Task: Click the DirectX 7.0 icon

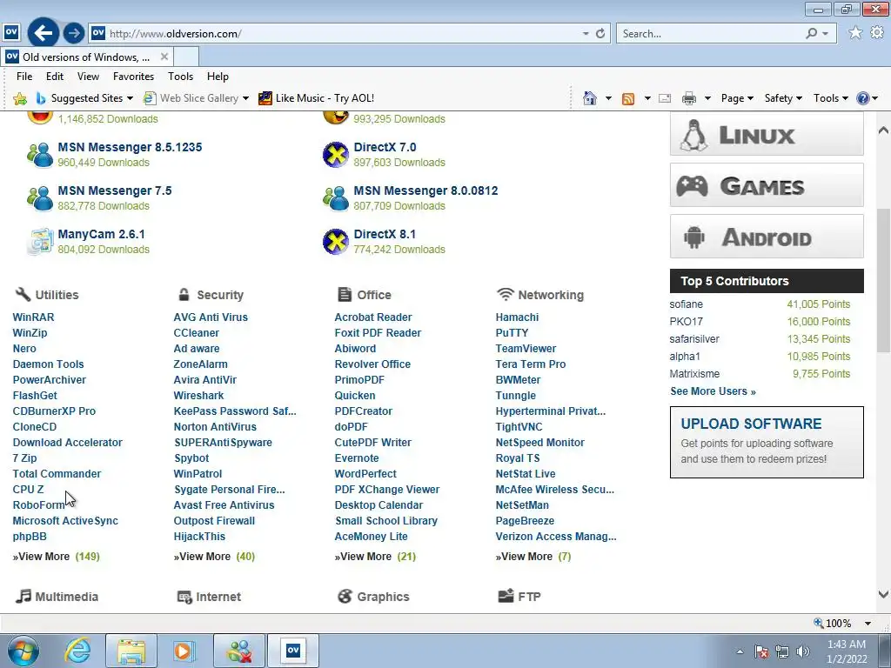Action: point(336,155)
